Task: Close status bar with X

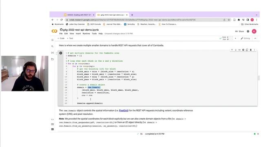Action: 258,134
